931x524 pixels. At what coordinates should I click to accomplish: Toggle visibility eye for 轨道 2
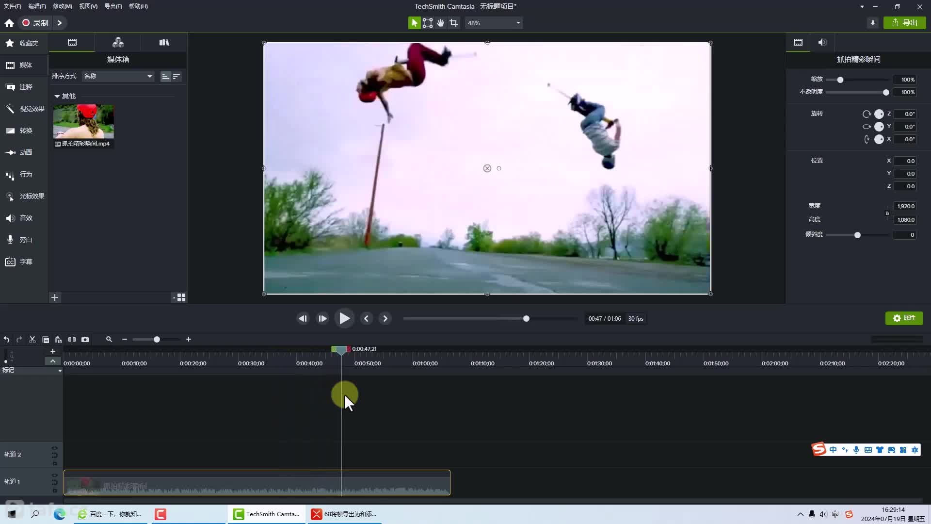pyautogui.click(x=54, y=448)
